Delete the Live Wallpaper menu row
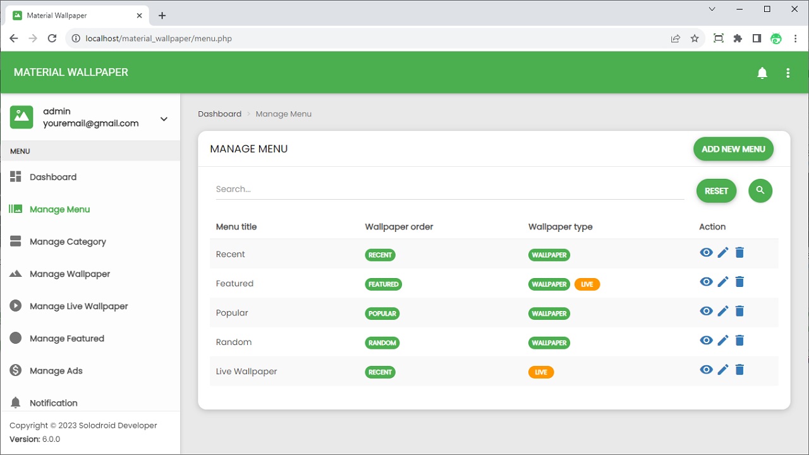This screenshot has width=809, height=455. coord(739,370)
